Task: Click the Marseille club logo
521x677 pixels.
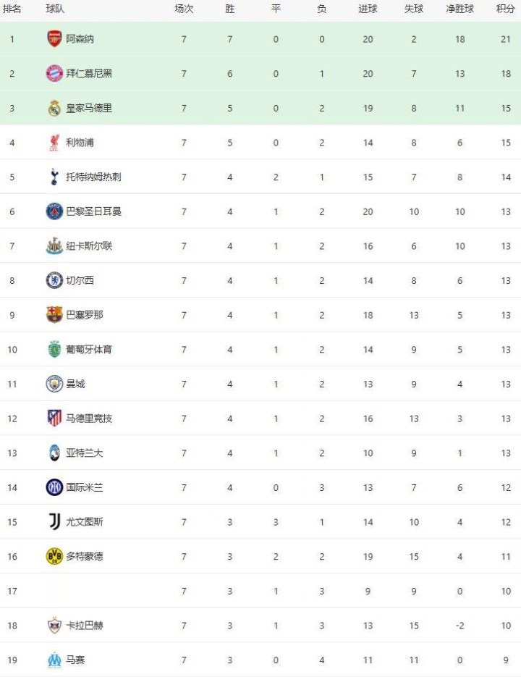Action: [x=54, y=660]
